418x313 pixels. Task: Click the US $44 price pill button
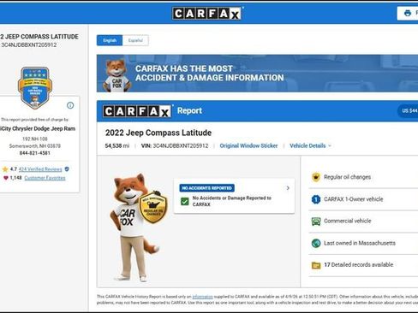(x=409, y=110)
